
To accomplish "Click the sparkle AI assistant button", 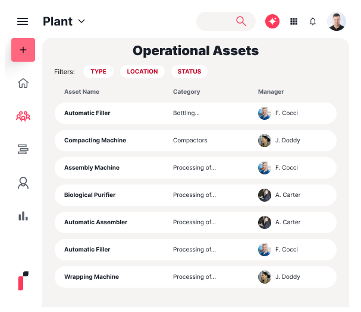I will (x=272, y=21).
